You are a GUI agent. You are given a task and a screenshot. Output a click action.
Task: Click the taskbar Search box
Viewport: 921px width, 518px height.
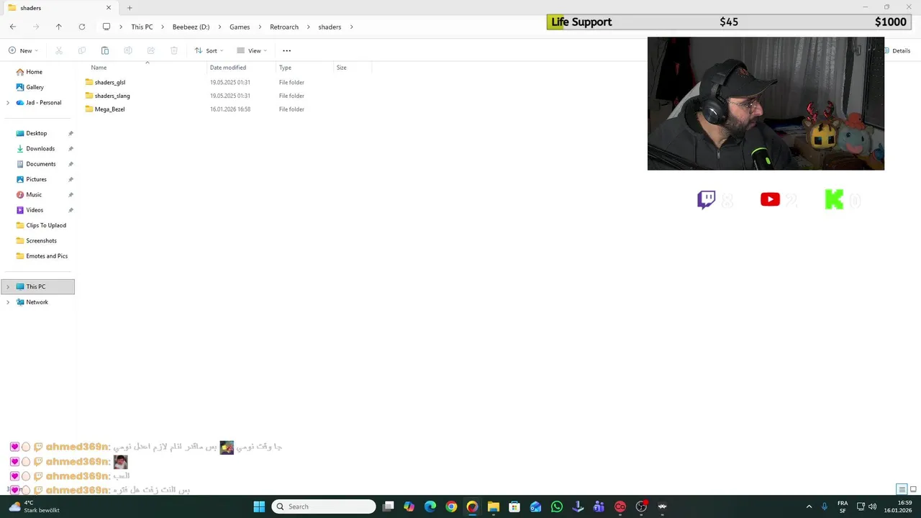tap(324, 506)
